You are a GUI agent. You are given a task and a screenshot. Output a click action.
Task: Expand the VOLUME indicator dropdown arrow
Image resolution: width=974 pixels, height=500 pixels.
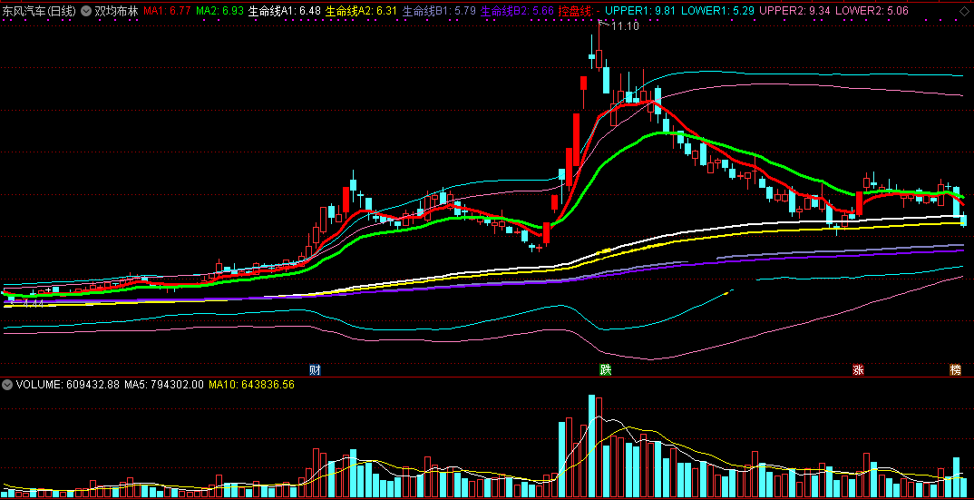pos(7,385)
